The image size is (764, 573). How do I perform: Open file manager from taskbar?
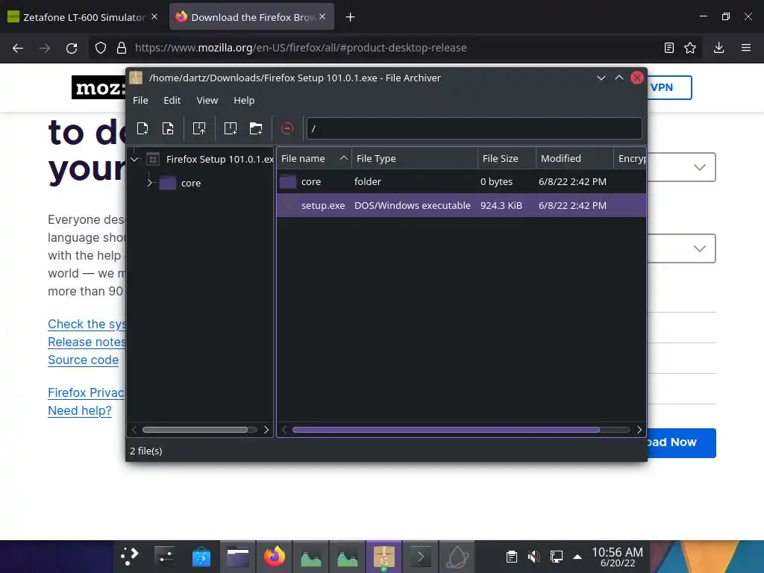(238, 557)
